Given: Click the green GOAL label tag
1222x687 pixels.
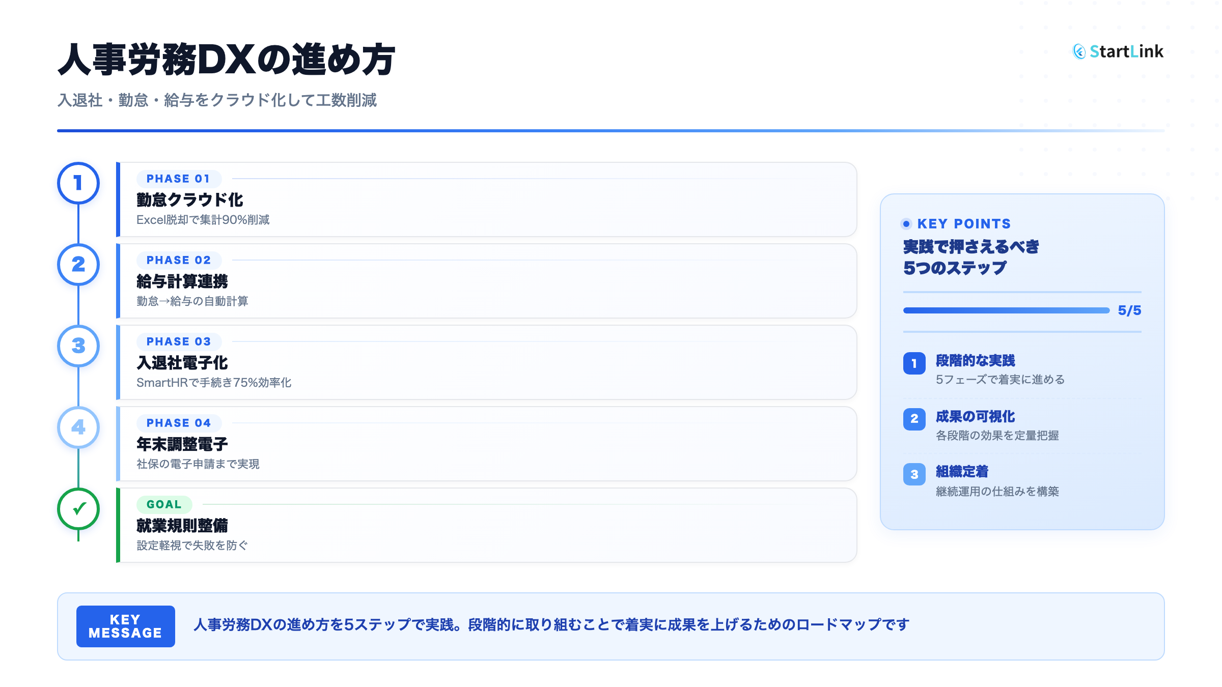Looking at the screenshot, I should pos(164,504).
